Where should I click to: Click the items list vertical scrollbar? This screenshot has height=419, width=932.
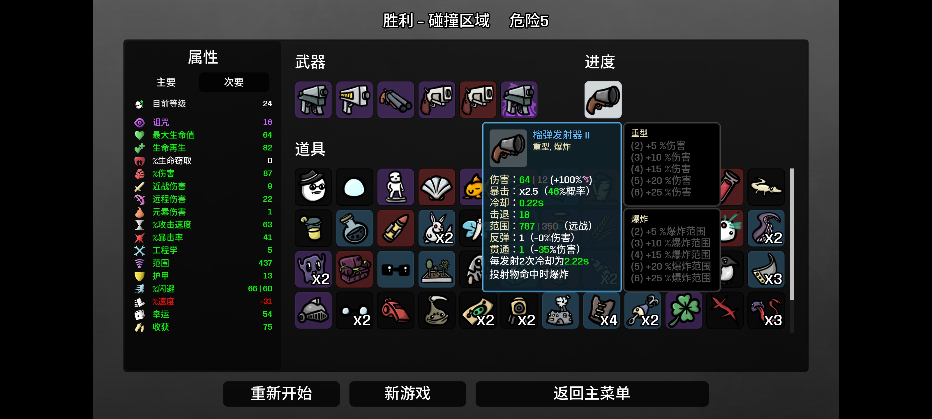click(x=792, y=234)
